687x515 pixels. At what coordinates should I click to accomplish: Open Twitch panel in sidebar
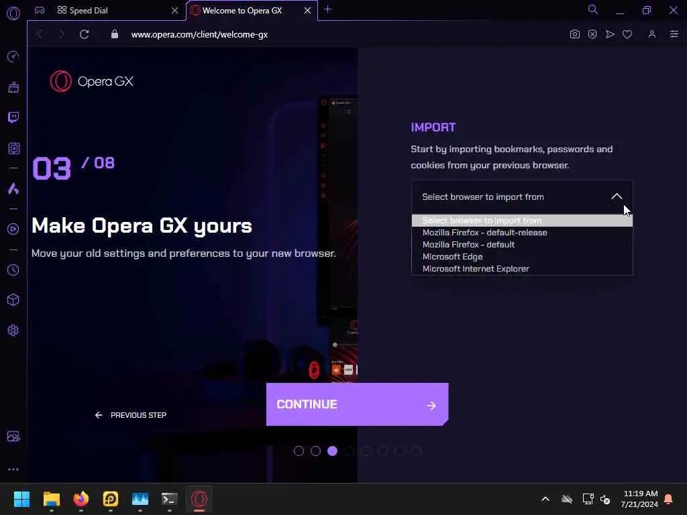[x=13, y=117]
